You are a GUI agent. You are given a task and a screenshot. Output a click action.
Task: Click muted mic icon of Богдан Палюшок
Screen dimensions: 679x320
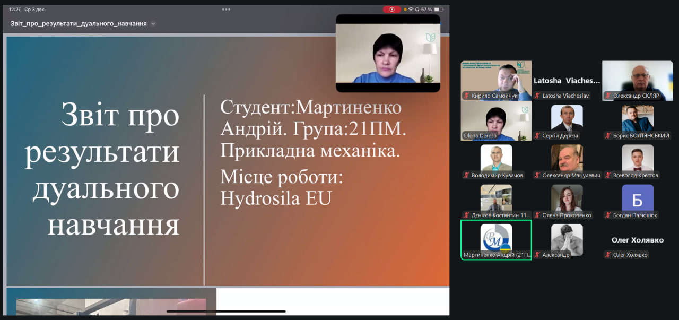(x=608, y=215)
